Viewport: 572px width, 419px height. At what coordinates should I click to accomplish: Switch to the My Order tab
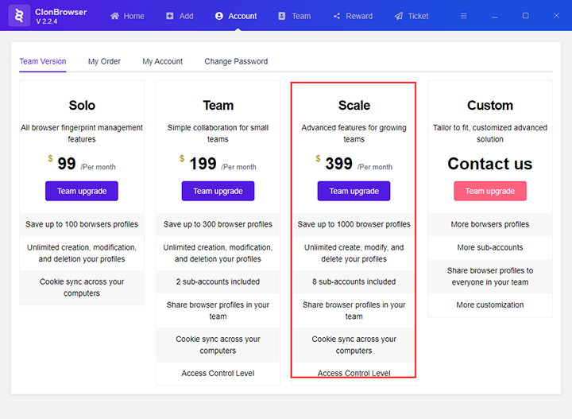pos(104,61)
